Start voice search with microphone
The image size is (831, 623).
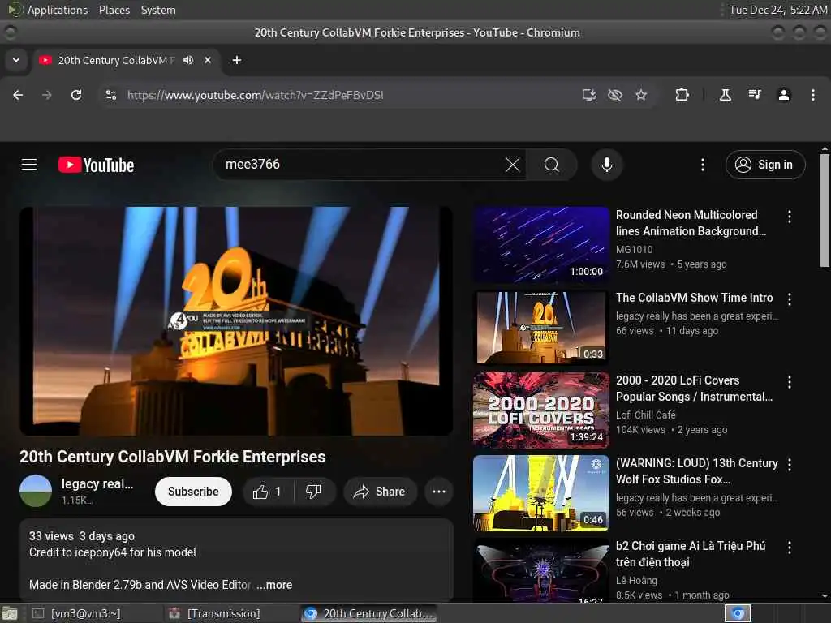pyautogui.click(x=607, y=165)
